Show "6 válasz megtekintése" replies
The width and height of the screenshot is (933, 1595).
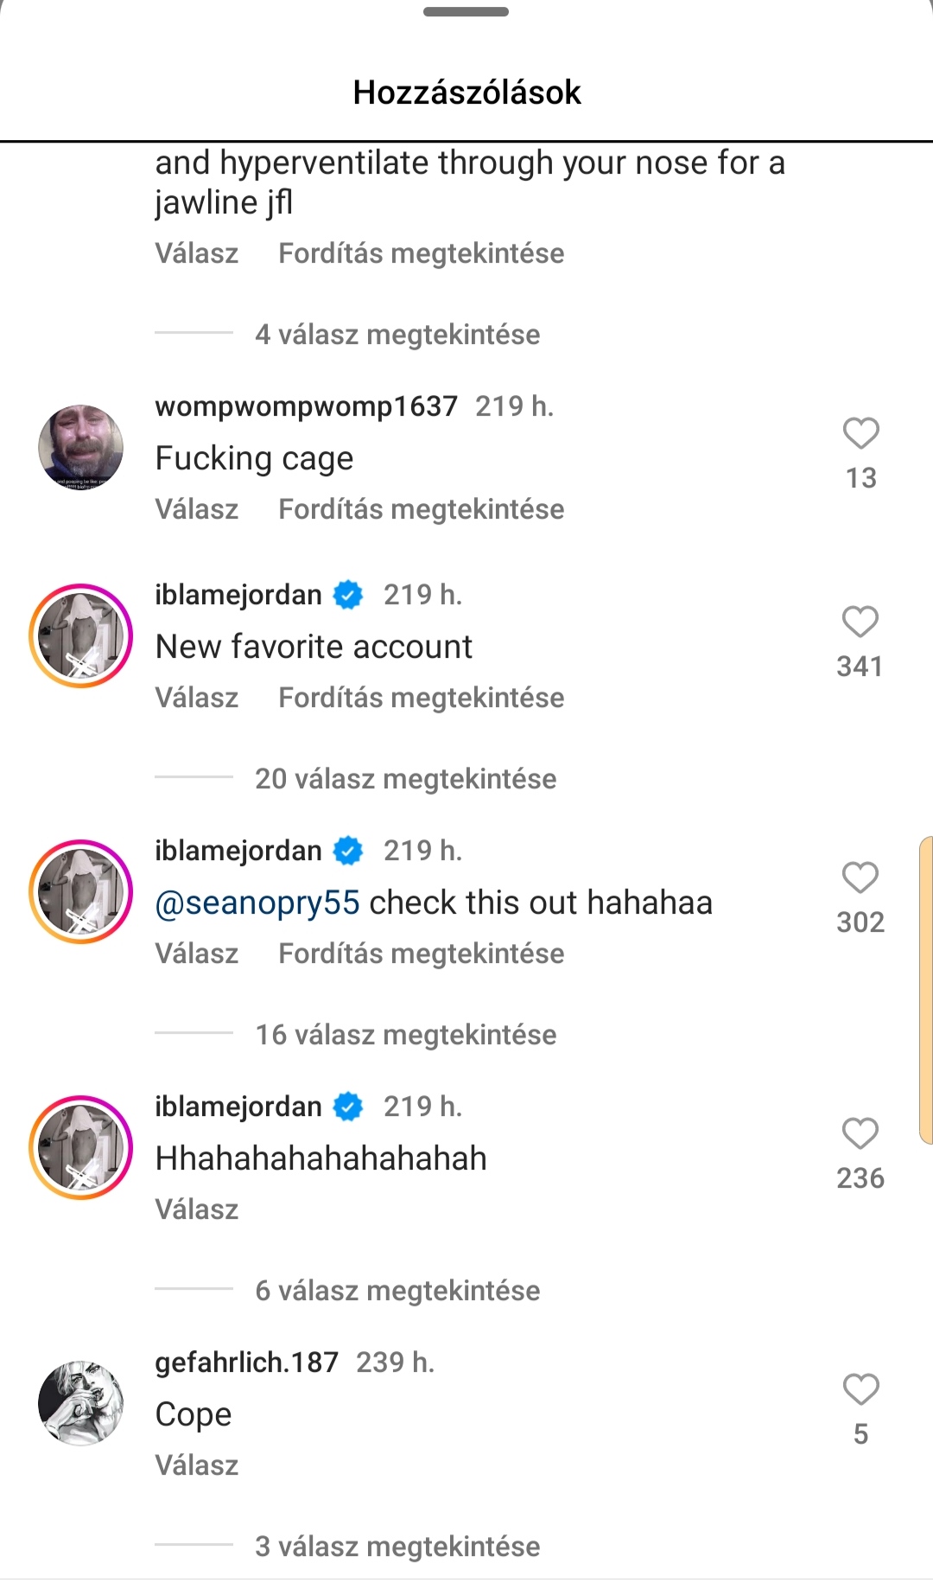coord(397,1291)
